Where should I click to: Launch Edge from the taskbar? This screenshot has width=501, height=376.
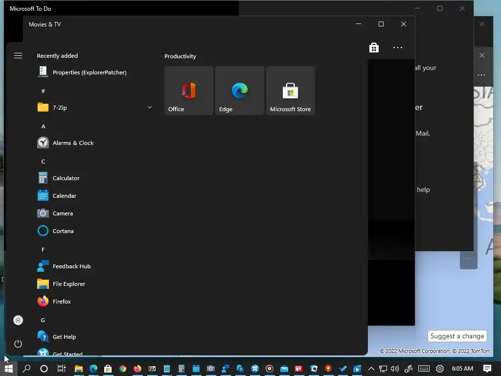click(x=93, y=369)
